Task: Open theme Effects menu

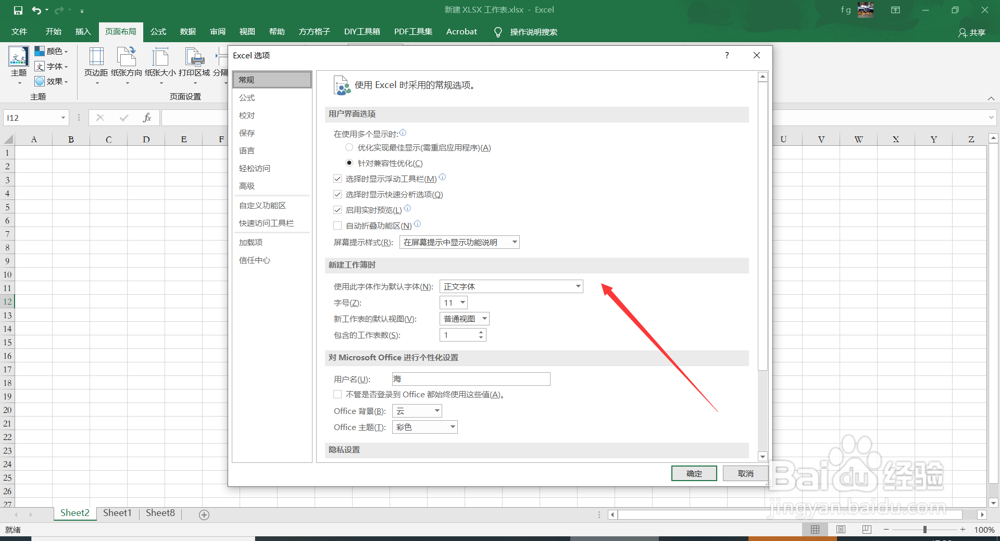Action: 52,81
